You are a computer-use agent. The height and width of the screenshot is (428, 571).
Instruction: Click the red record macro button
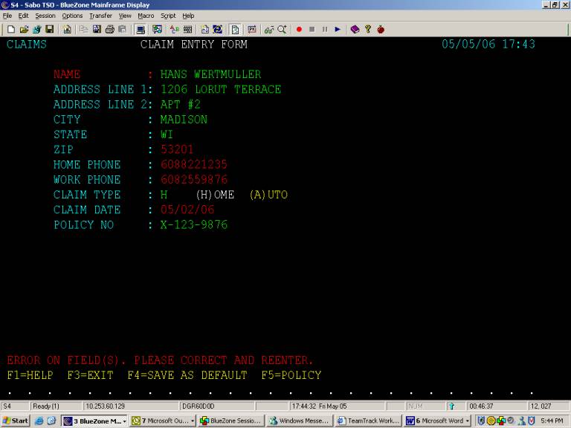coord(299,30)
